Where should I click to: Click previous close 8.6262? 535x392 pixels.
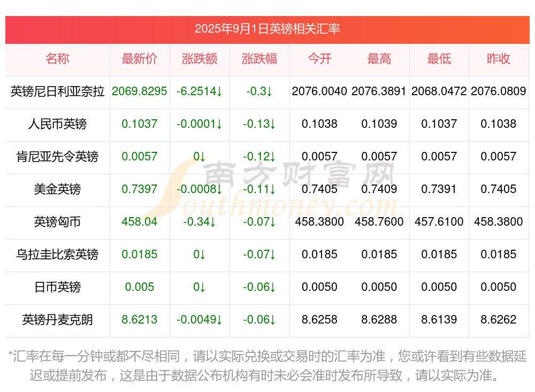tap(499, 320)
